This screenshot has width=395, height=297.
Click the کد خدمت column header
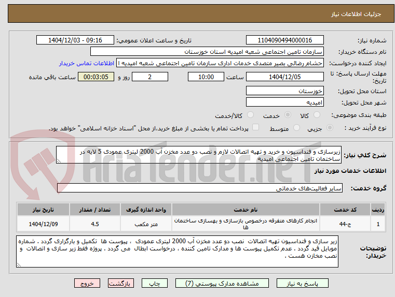pos(345,210)
